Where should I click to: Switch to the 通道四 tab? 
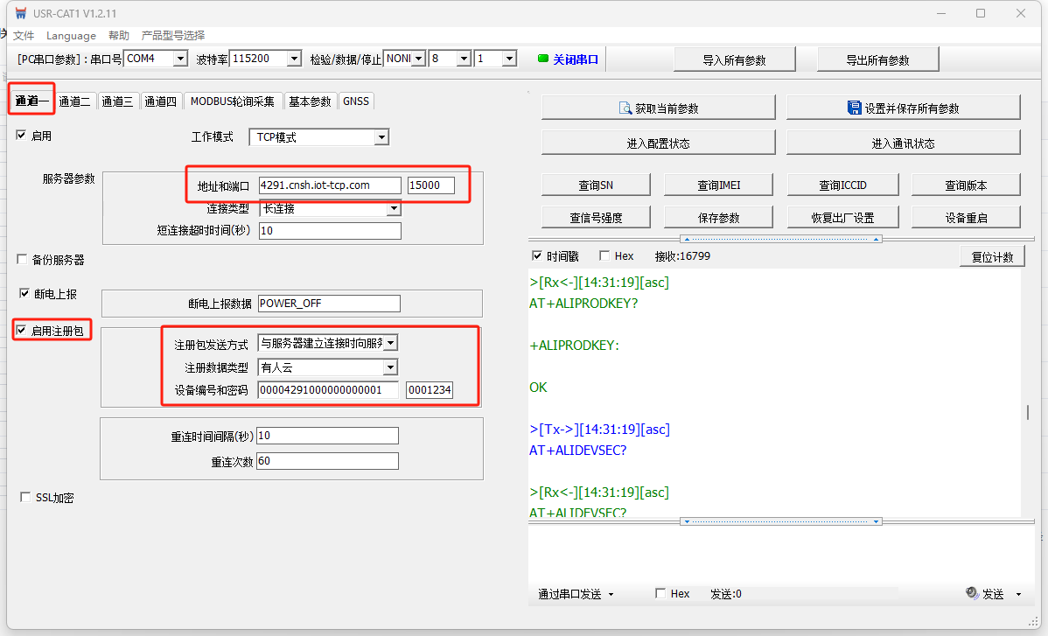tap(160, 101)
